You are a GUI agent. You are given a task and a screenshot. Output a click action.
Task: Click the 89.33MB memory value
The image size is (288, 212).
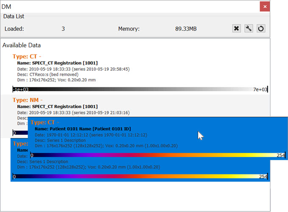tap(186, 29)
